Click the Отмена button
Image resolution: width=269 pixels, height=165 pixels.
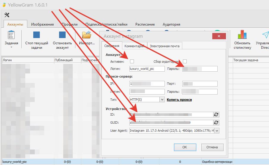click(x=212, y=147)
